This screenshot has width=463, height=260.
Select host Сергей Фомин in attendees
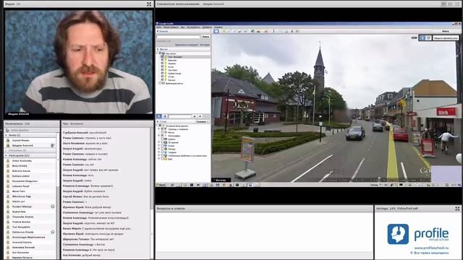21,140
